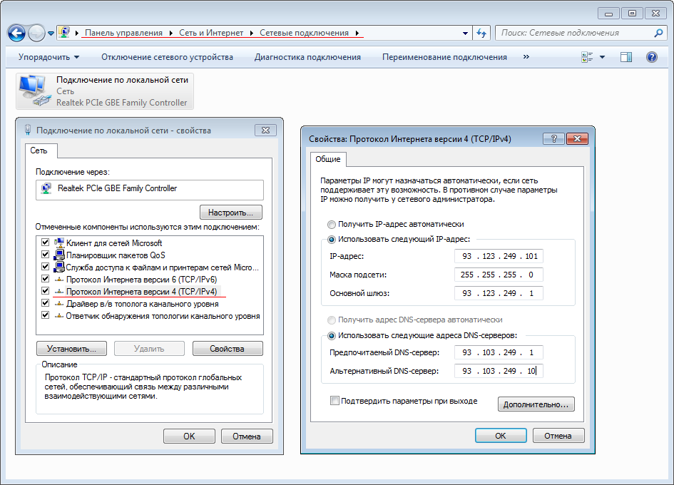674x485 pixels.
Task: Select Получить IP-адрес автоматически radio button
Action: point(332,224)
